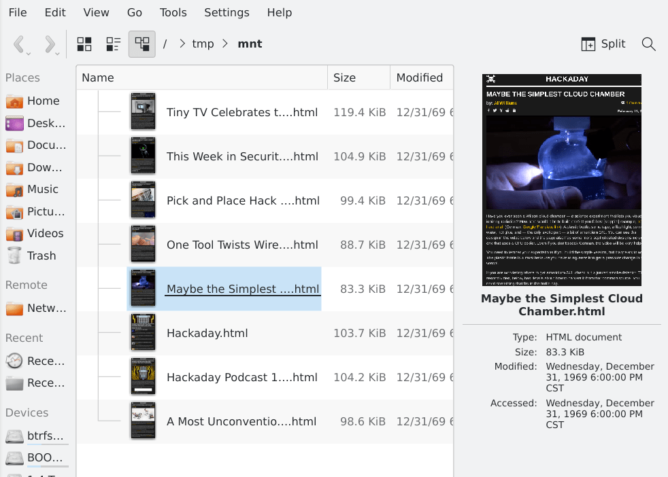Click the tmp breadcrumb folder

coord(203,44)
